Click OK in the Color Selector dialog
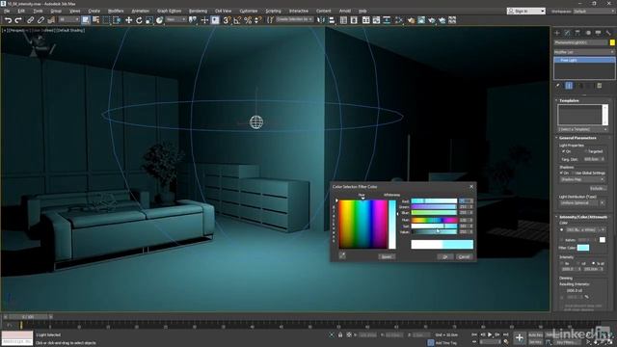617x347 pixels. [445, 256]
